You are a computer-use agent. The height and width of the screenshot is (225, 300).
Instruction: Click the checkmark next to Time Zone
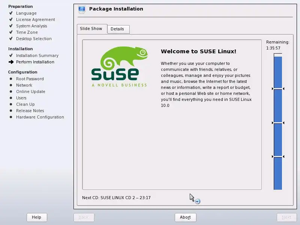point(11,32)
